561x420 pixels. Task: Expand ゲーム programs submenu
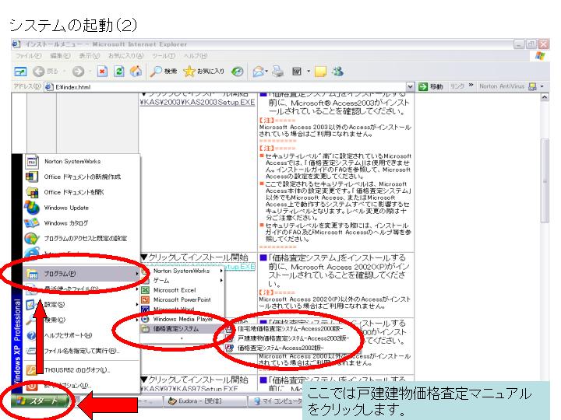click(182, 281)
